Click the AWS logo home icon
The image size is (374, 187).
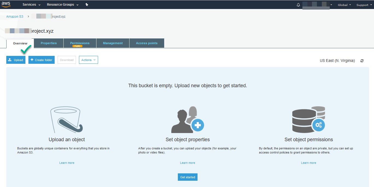pyautogui.click(x=6, y=5)
